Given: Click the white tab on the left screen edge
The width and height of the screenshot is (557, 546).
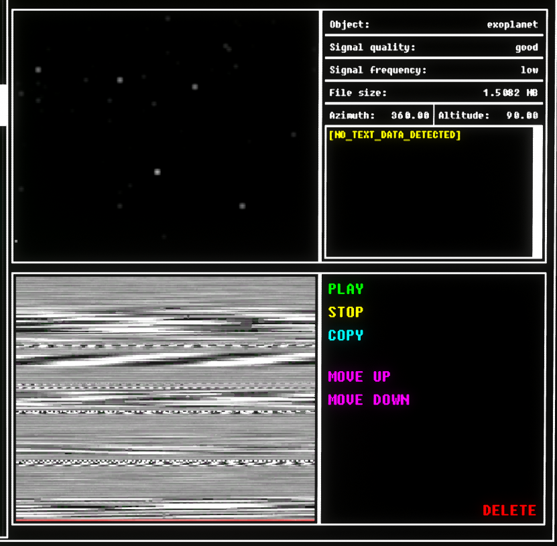Looking at the screenshot, I should 3,105.
